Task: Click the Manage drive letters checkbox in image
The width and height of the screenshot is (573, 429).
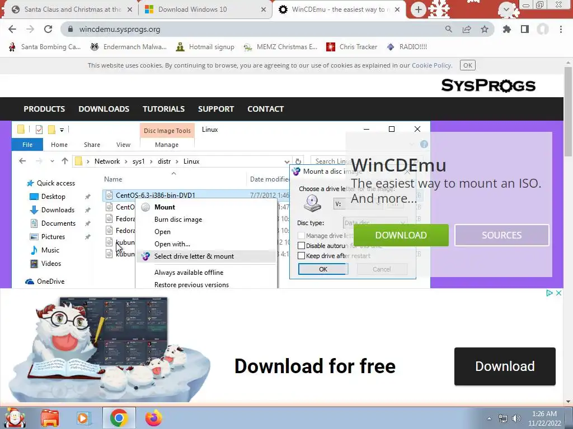Action: pyautogui.click(x=302, y=236)
